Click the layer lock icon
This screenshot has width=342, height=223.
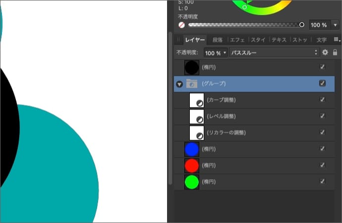click(335, 52)
